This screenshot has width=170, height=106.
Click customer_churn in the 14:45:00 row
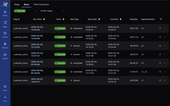pyautogui.click(x=21, y=28)
